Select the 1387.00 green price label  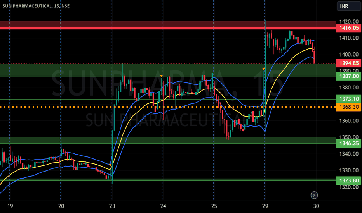point(349,76)
